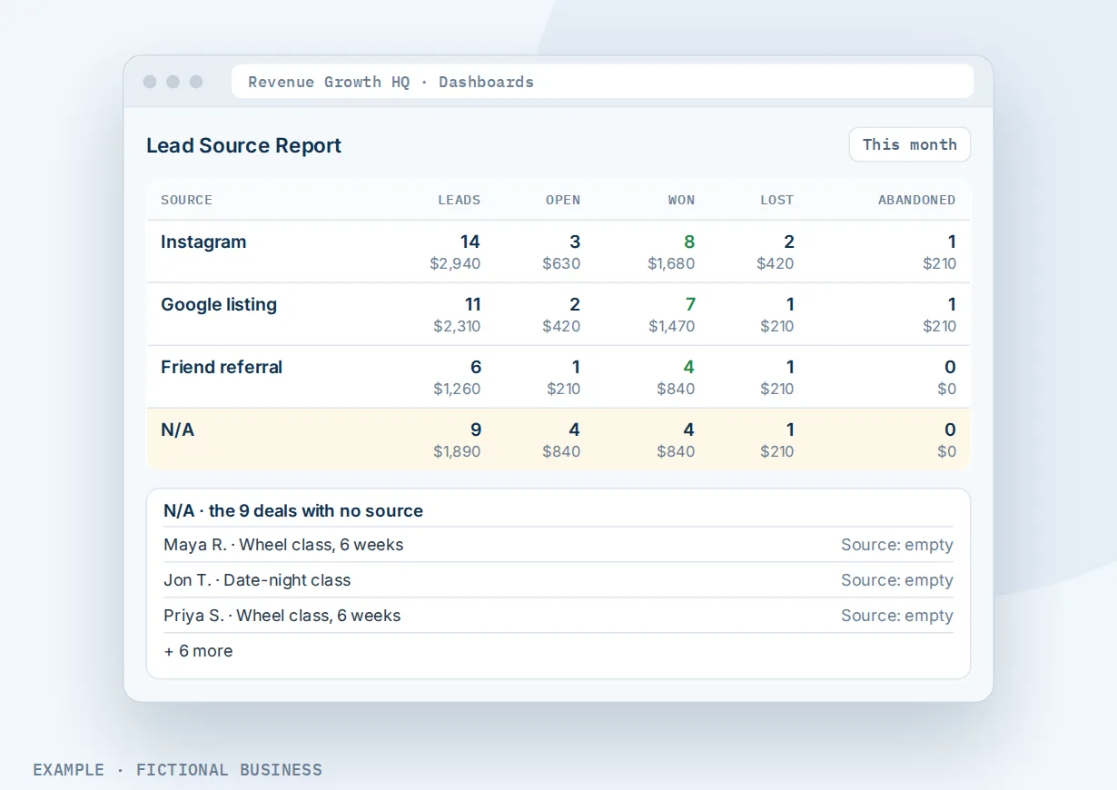Click the OPEN column header

(x=563, y=200)
